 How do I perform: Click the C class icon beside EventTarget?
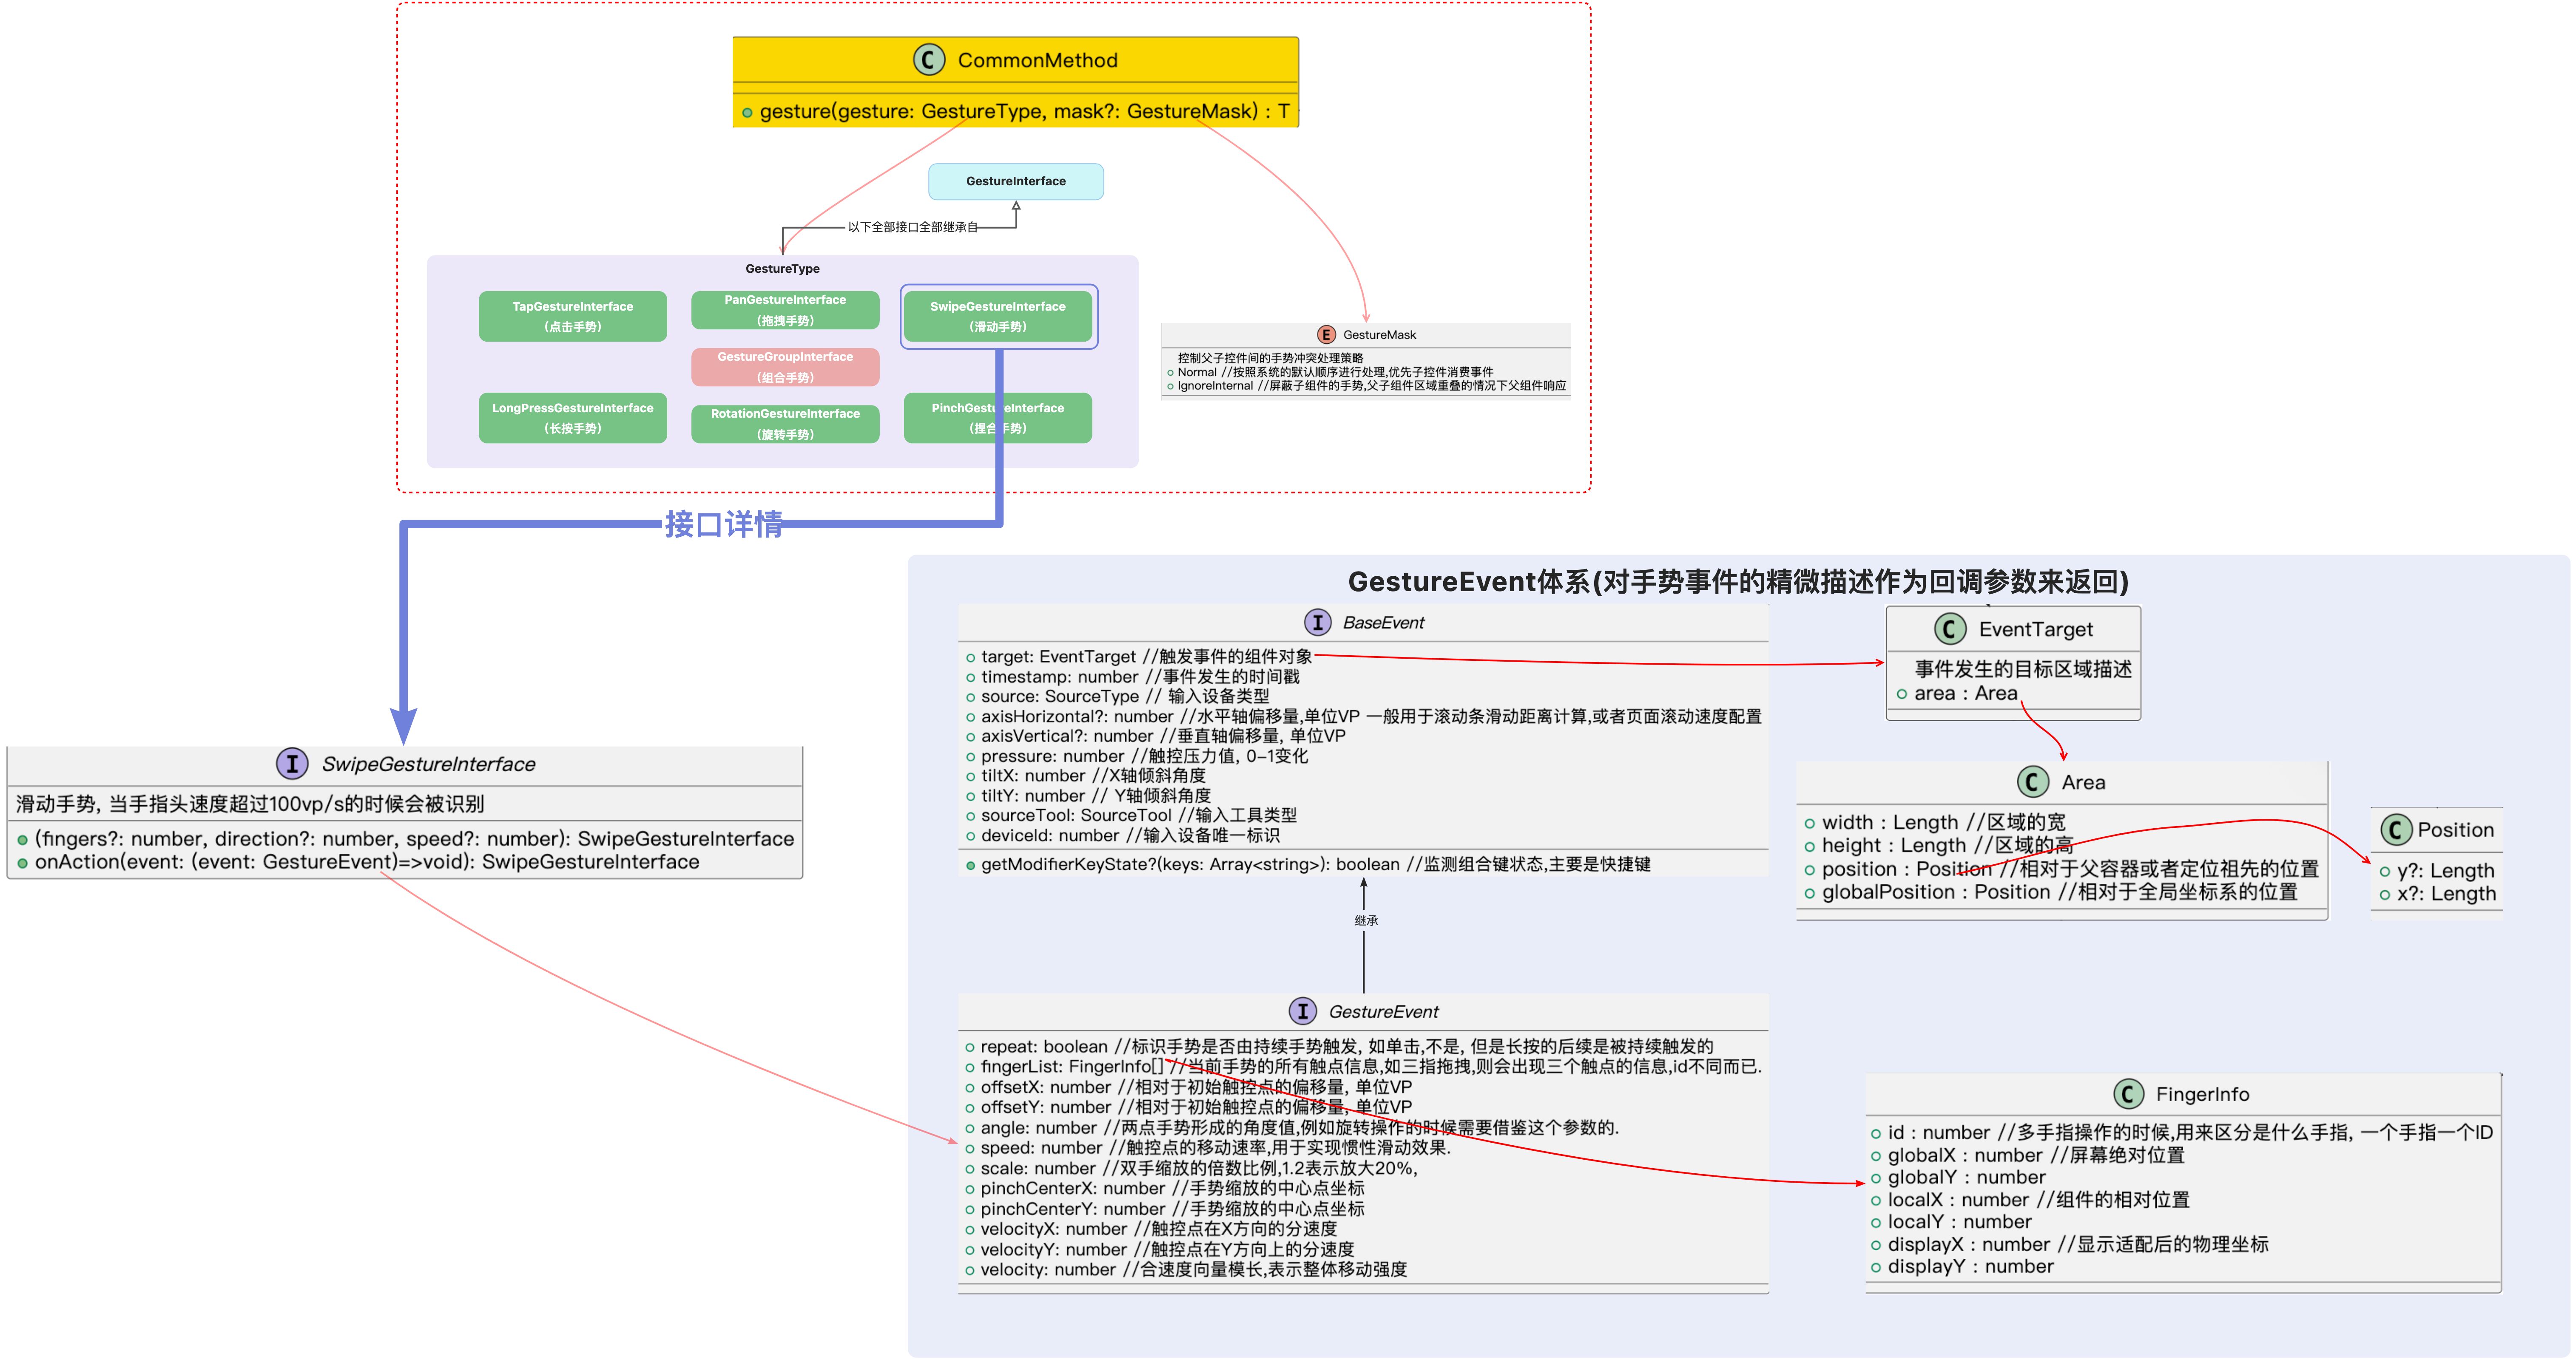coord(1950,629)
